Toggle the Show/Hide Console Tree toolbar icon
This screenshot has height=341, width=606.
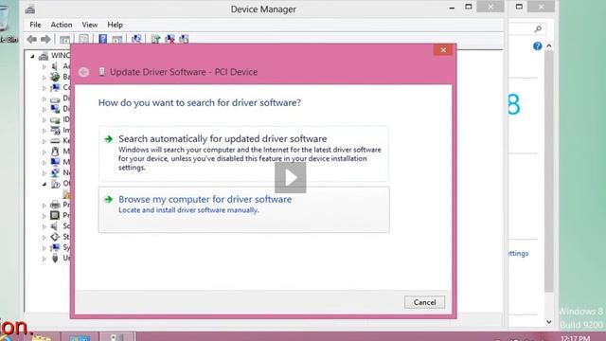[65, 39]
